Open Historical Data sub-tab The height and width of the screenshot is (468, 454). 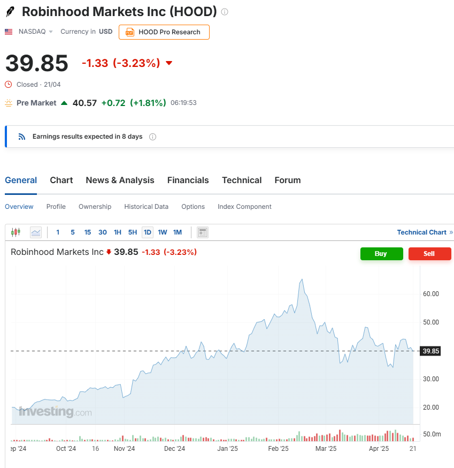point(147,207)
